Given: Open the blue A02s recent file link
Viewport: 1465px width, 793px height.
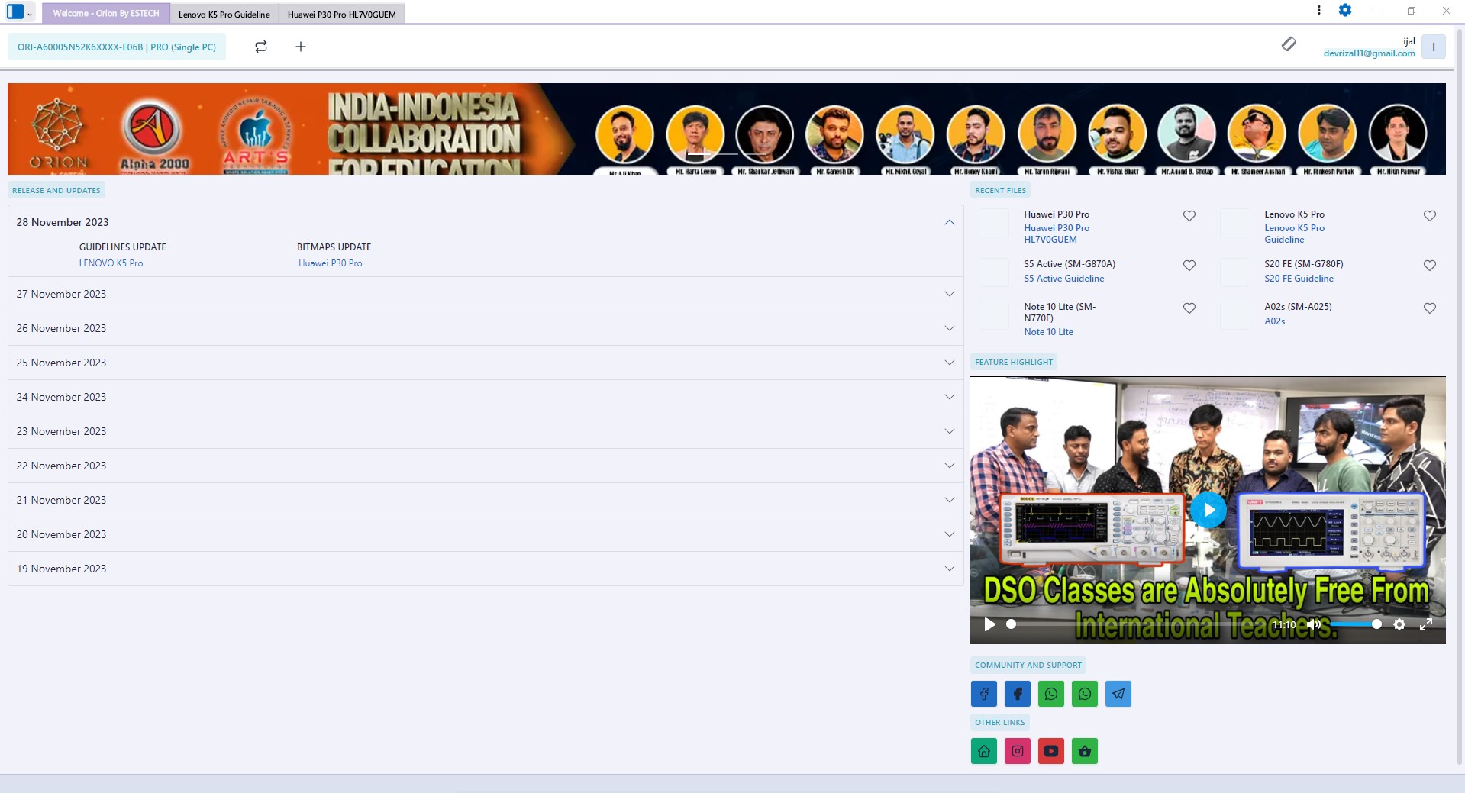Looking at the screenshot, I should coord(1275,321).
